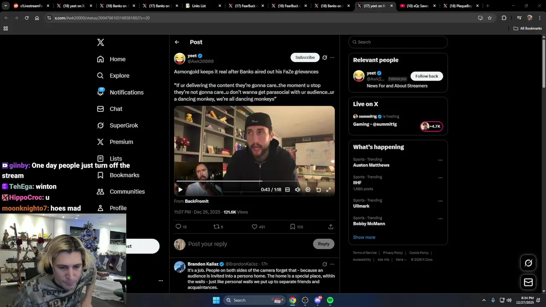Image resolution: width=546 pixels, height=307 pixels.
Task: Open video settings gear
Action: [308, 190]
